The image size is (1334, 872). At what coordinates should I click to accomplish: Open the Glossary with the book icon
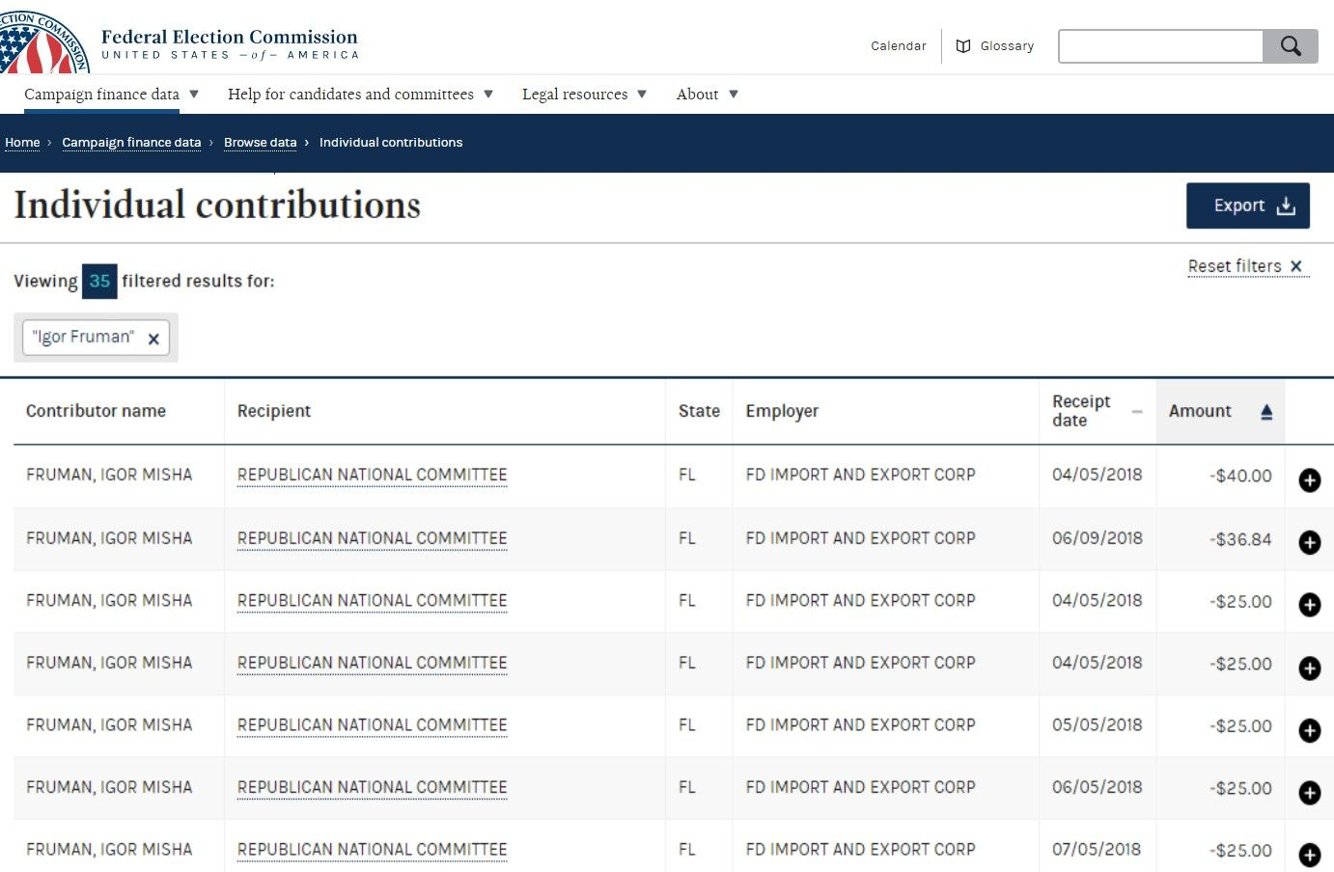pyautogui.click(x=995, y=46)
